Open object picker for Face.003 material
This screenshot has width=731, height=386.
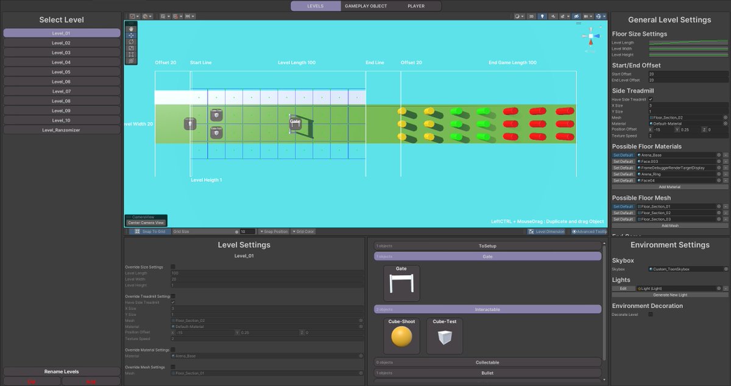point(719,162)
